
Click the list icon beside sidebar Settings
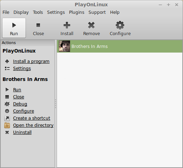7,69
